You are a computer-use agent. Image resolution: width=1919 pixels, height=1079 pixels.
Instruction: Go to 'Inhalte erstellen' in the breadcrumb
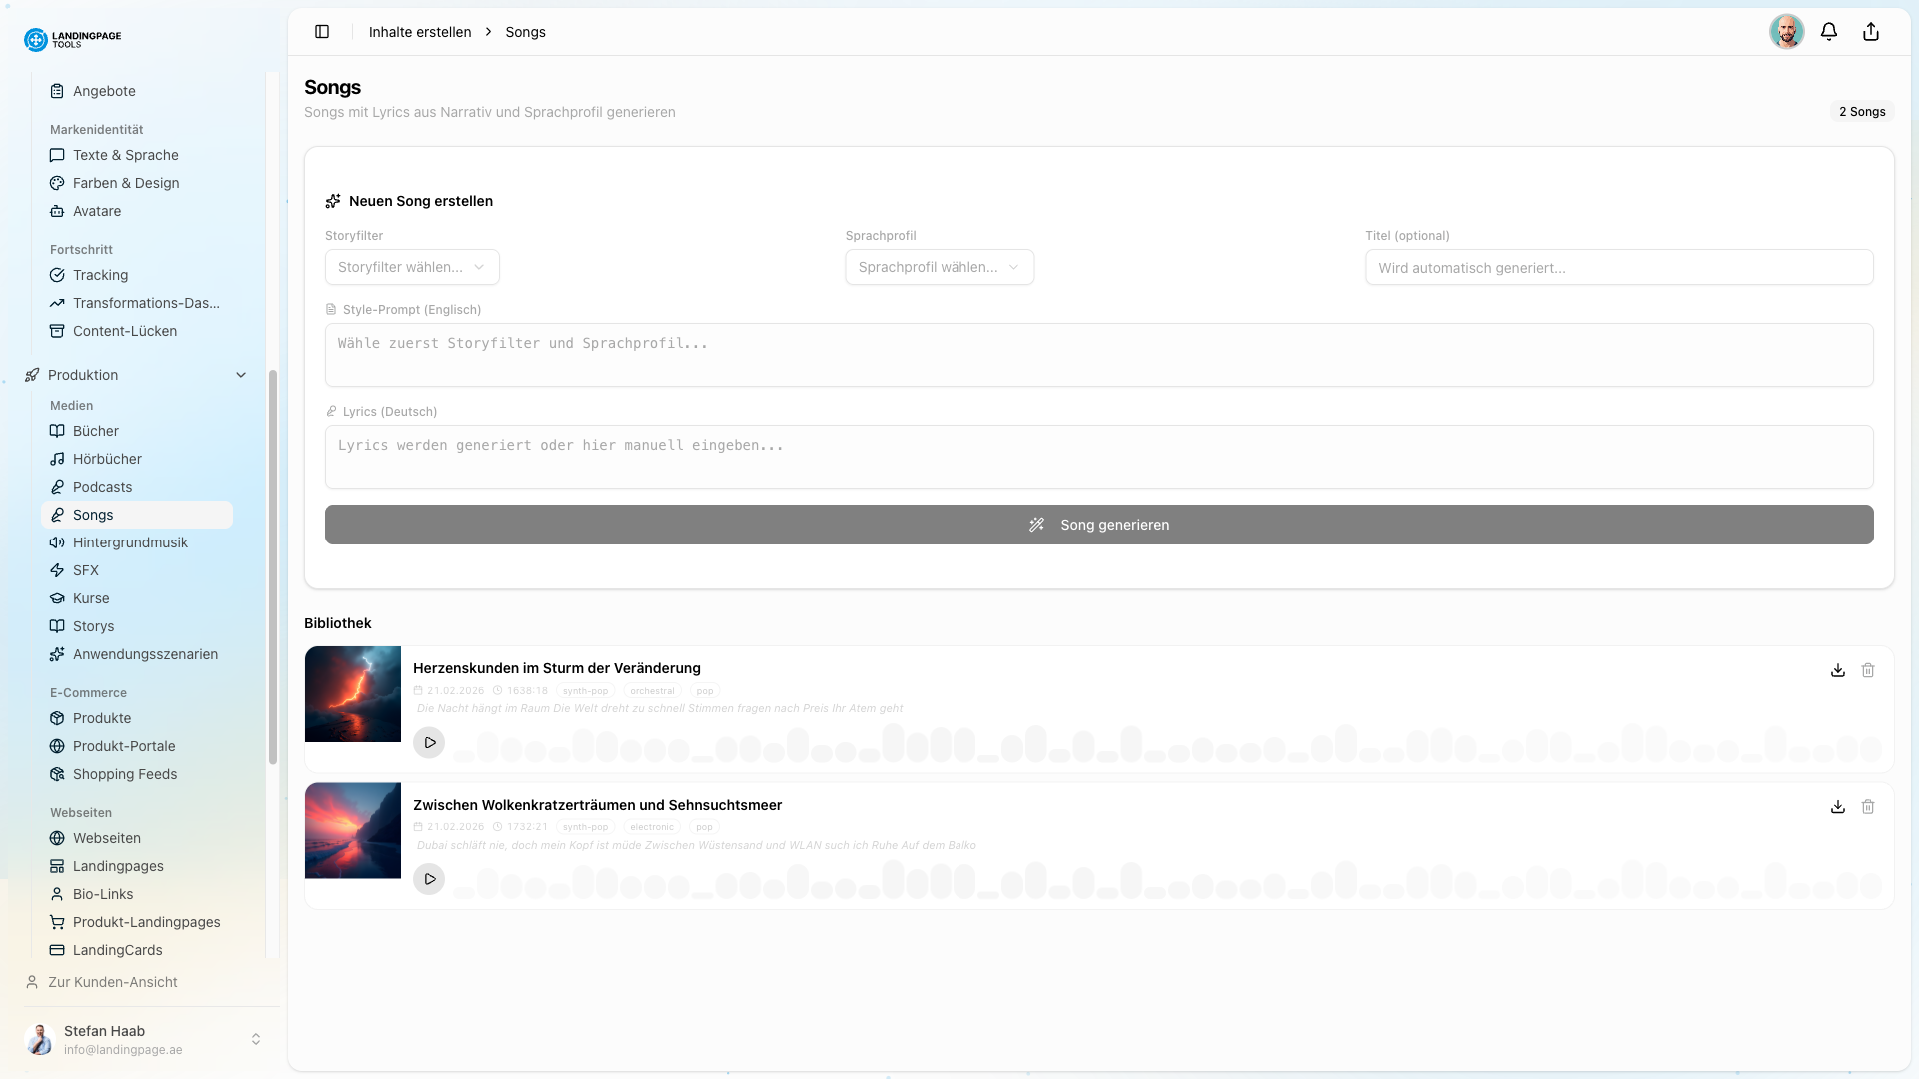click(x=420, y=31)
